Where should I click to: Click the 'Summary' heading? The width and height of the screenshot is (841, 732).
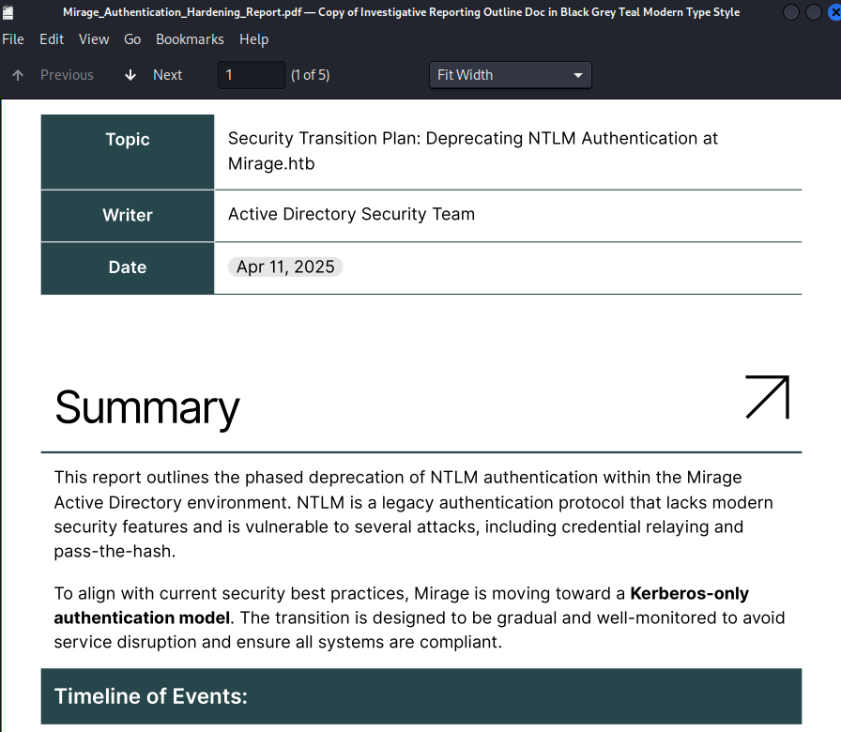tap(147, 408)
